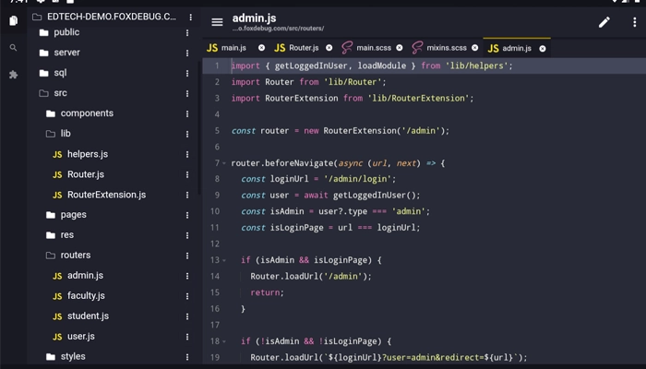Open the Files icon in left sidebar
646x369 pixels.
13,20
